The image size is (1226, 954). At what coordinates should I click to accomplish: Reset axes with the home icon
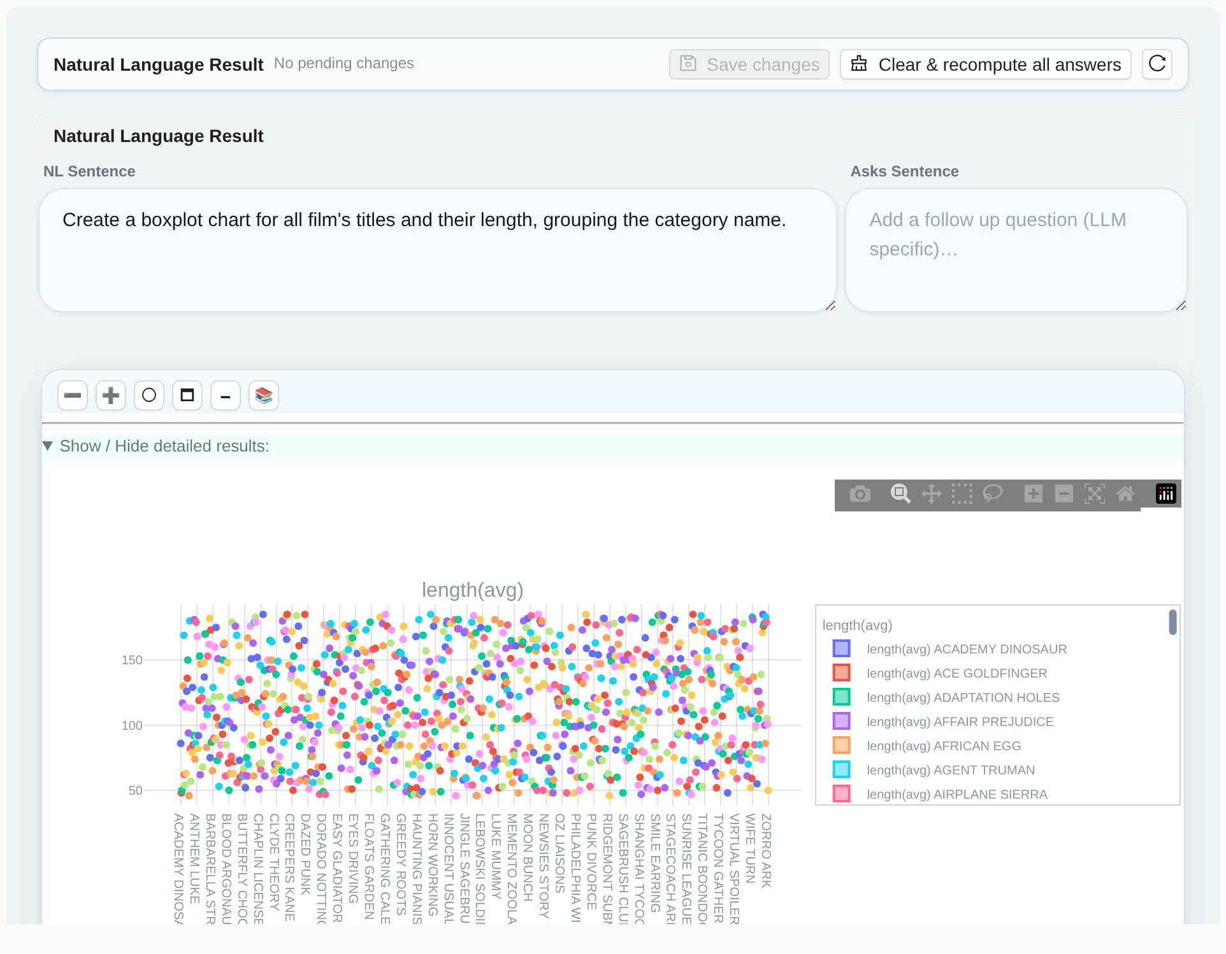coord(1125,494)
